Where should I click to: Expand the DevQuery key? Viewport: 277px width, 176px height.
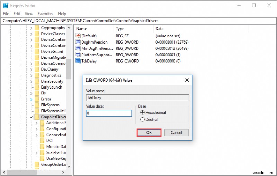point(31,70)
